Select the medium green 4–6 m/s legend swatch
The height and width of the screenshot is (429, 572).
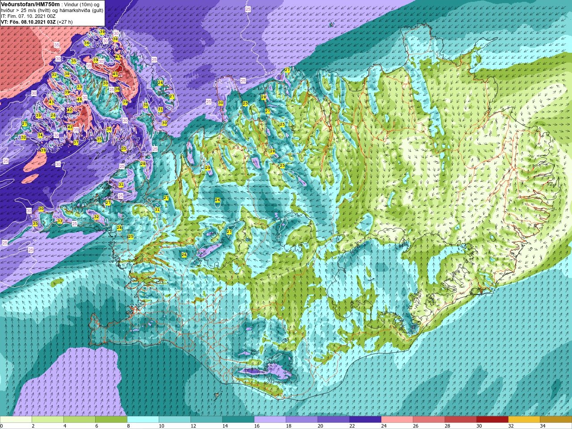pyautogui.click(x=80, y=420)
